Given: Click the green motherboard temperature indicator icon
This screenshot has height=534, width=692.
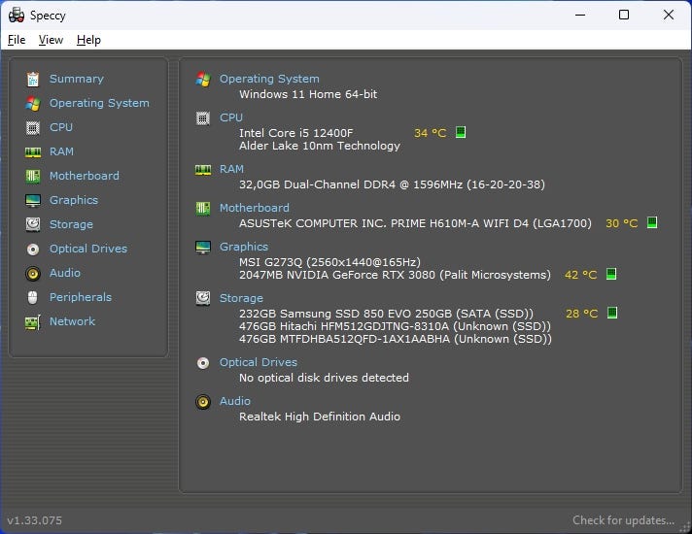Looking at the screenshot, I should (652, 222).
